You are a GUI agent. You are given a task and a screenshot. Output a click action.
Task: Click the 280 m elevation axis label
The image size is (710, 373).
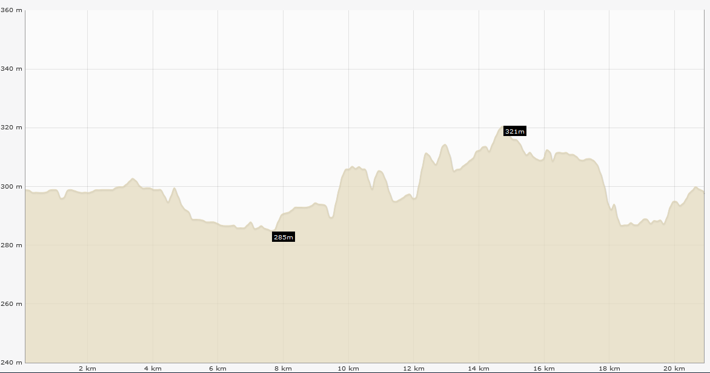coord(12,245)
